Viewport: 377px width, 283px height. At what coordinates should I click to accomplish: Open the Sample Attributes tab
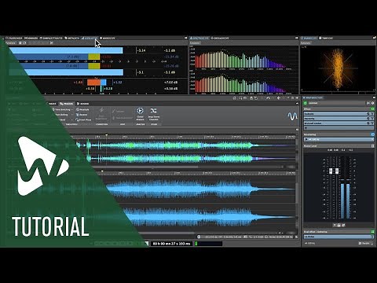(x=51, y=38)
